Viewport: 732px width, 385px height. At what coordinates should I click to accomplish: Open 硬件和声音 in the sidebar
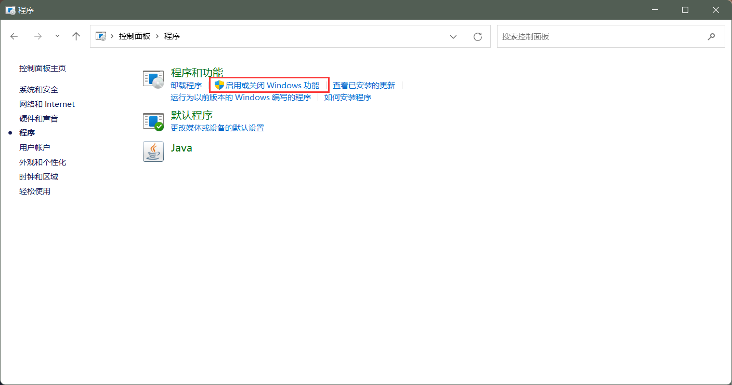(x=39, y=119)
